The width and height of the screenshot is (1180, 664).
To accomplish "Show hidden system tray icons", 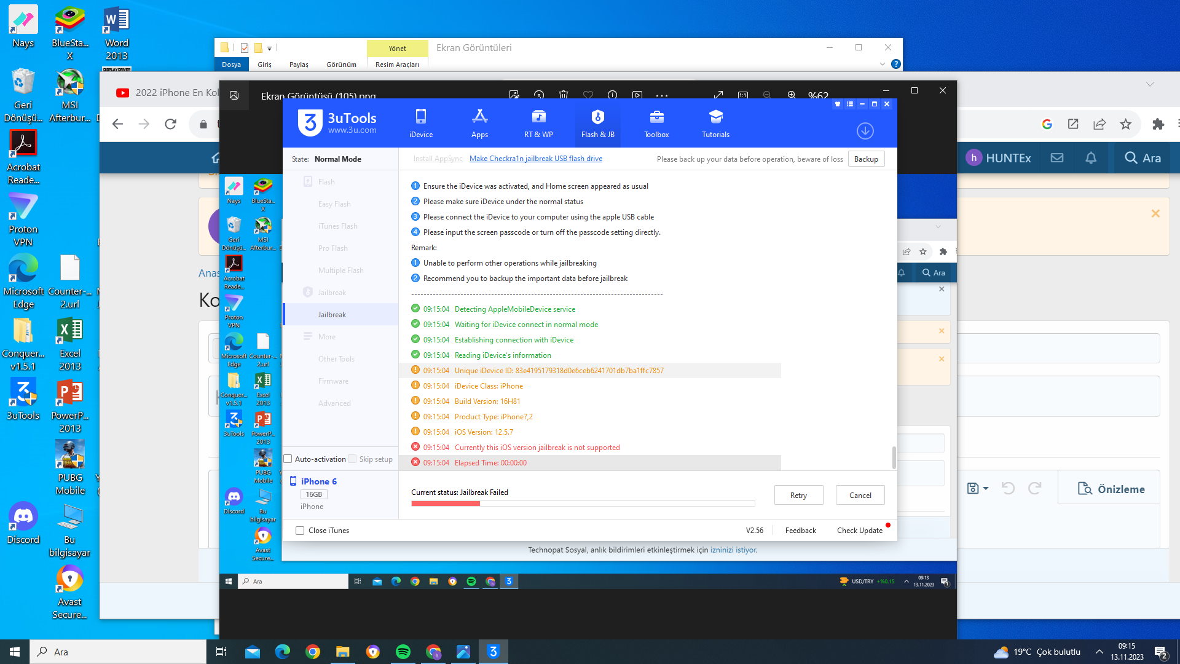I will [1099, 652].
